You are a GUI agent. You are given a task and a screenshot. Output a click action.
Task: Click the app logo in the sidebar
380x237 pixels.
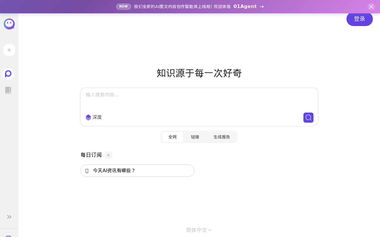tap(9, 24)
